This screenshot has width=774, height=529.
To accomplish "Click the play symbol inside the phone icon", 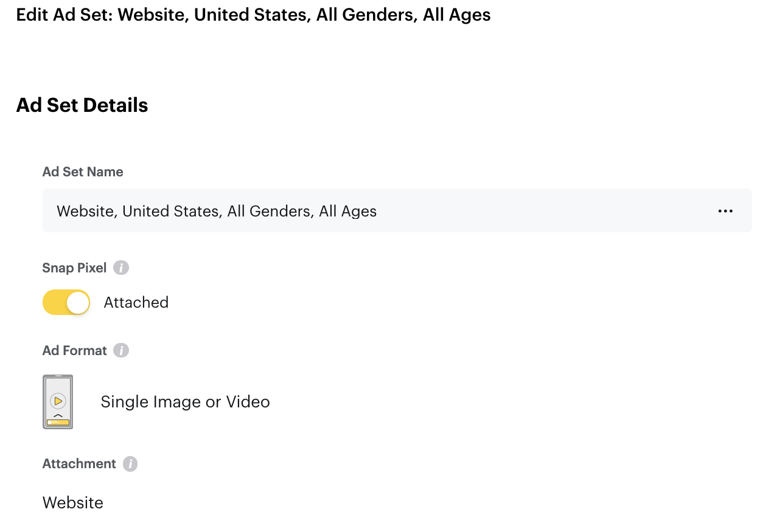I will click(58, 401).
